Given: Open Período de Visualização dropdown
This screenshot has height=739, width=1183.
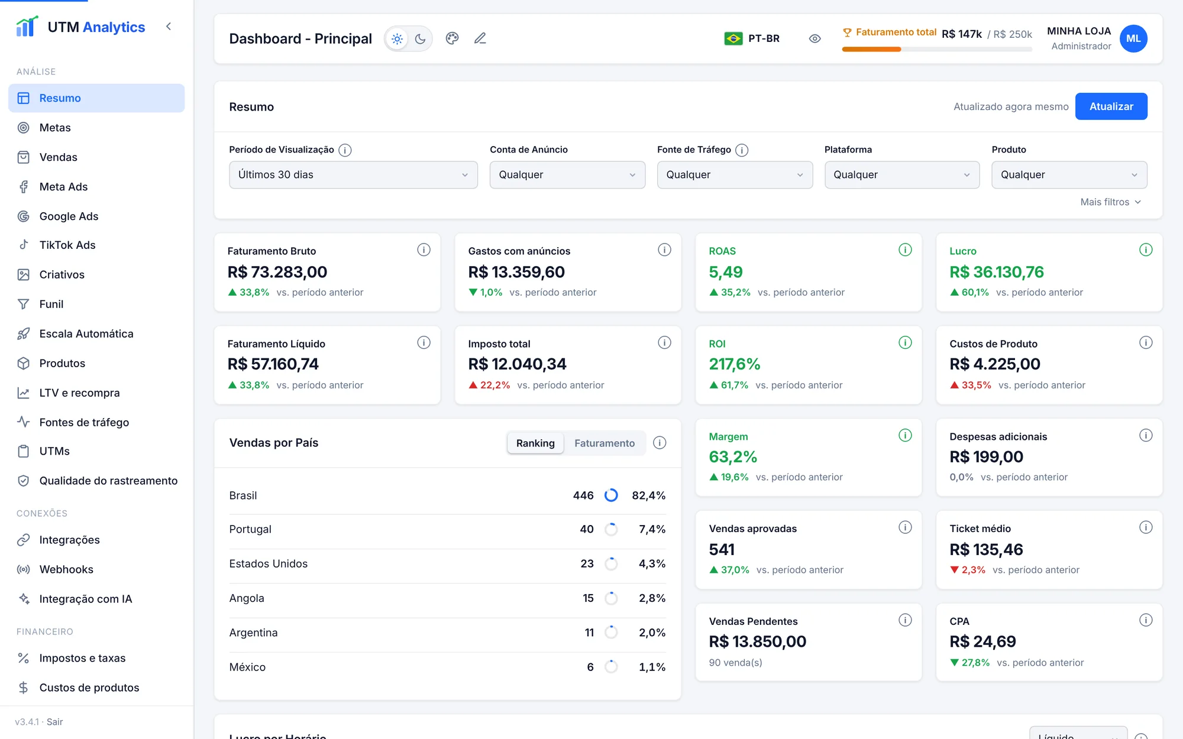Looking at the screenshot, I should 353,175.
